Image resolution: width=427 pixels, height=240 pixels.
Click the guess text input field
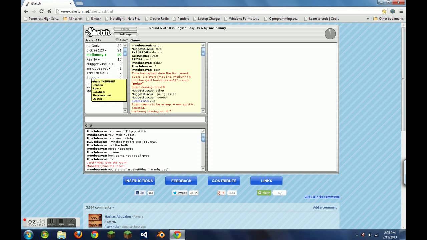pyautogui.click(x=145, y=119)
